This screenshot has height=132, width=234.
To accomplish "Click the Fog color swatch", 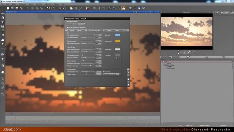I will point(117,55).
